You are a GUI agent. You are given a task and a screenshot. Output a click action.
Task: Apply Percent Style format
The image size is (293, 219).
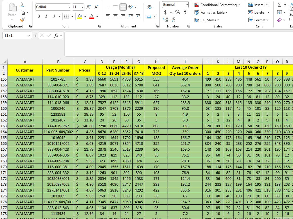coord(178,13)
